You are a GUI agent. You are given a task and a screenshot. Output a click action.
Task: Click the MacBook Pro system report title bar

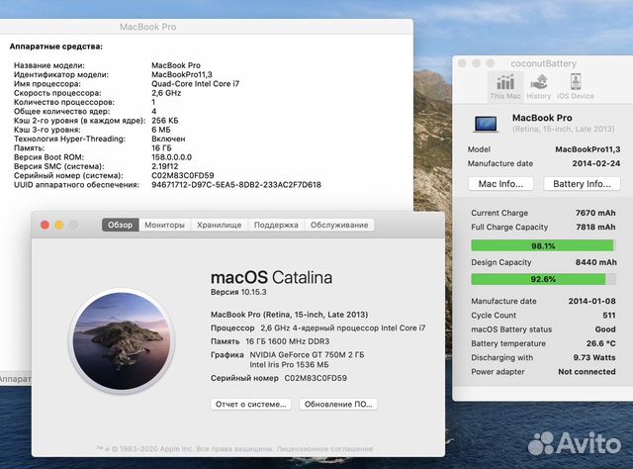pos(147,27)
